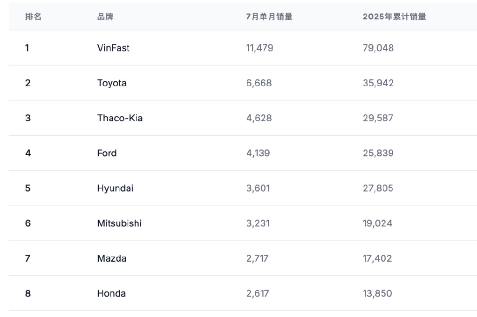This screenshot has height=317, width=477.
Task: Select the Mazda brand cell
Action: pyautogui.click(x=112, y=258)
